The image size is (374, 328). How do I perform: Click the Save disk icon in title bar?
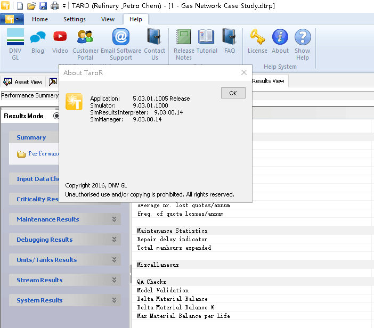coord(43,6)
